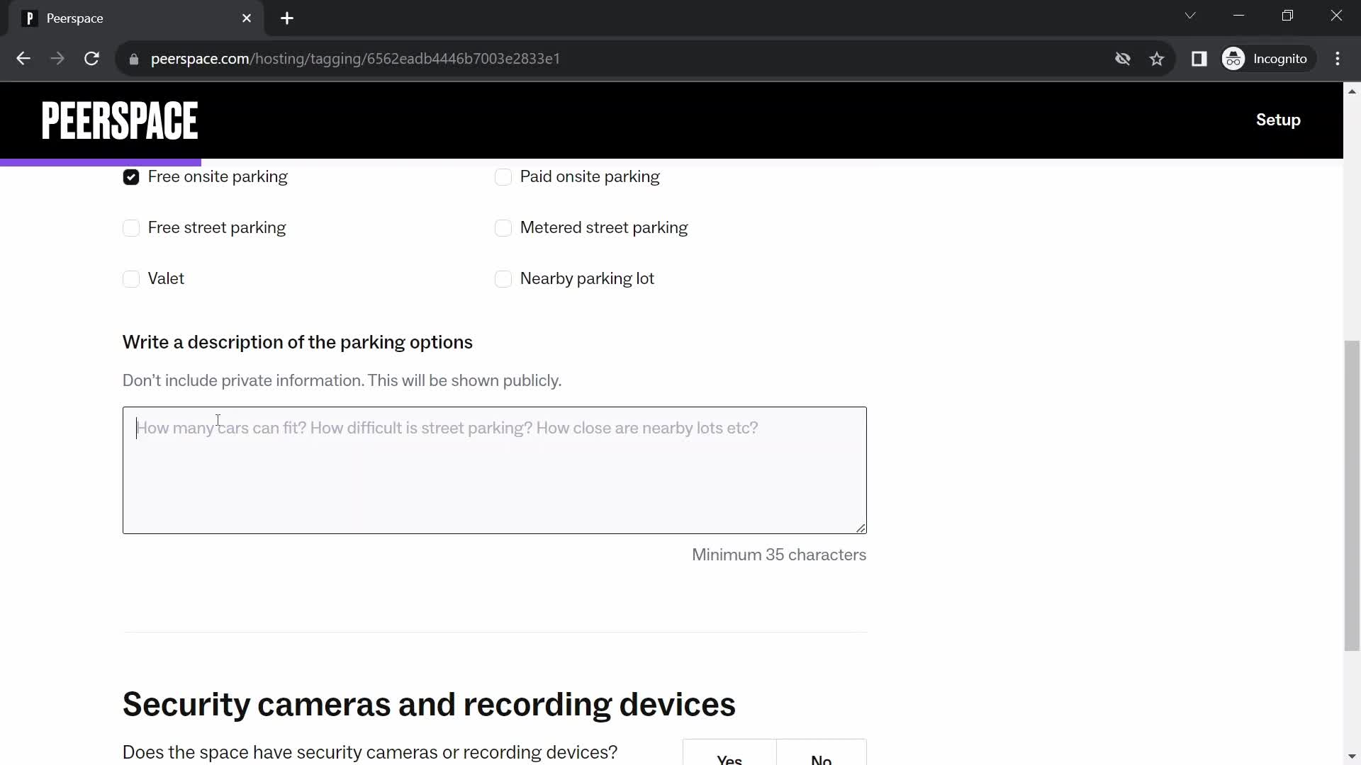Screen dimensions: 1361x765
Task: Expand the address bar dropdown
Action: (x=1190, y=16)
